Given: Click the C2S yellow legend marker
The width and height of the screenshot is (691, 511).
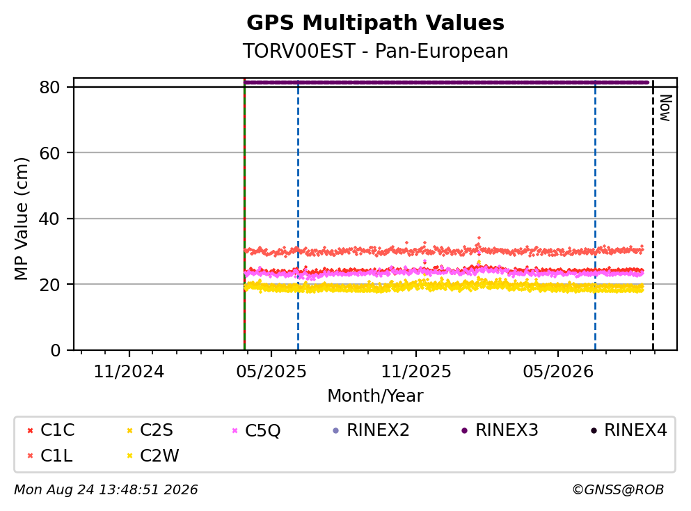Looking at the screenshot, I should pyautogui.click(x=129, y=431).
